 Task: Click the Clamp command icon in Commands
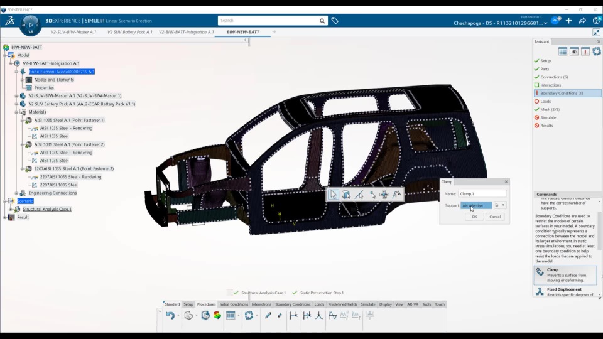[x=540, y=272]
